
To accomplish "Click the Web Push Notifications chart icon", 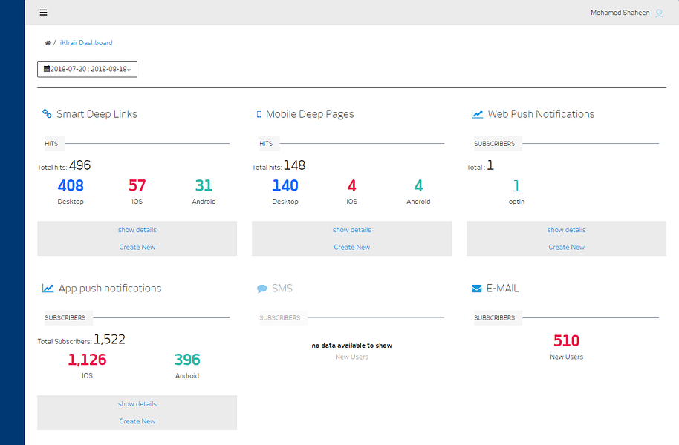I will pyautogui.click(x=477, y=114).
